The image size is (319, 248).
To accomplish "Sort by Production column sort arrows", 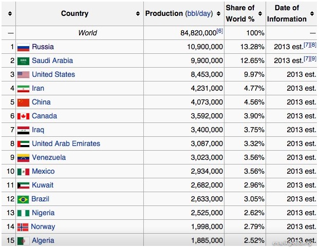I will pos(219,14).
